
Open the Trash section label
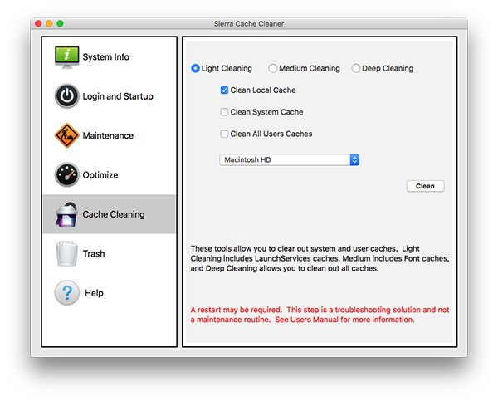tap(94, 253)
